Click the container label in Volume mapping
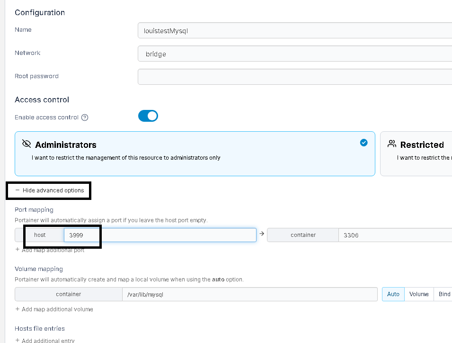The width and height of the screenshot is (452, 343). point(68,294)
